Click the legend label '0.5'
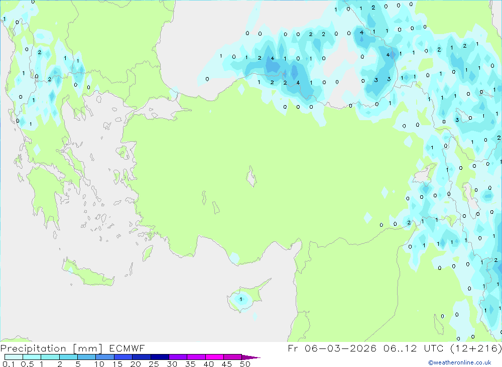 tap(27, 364)
